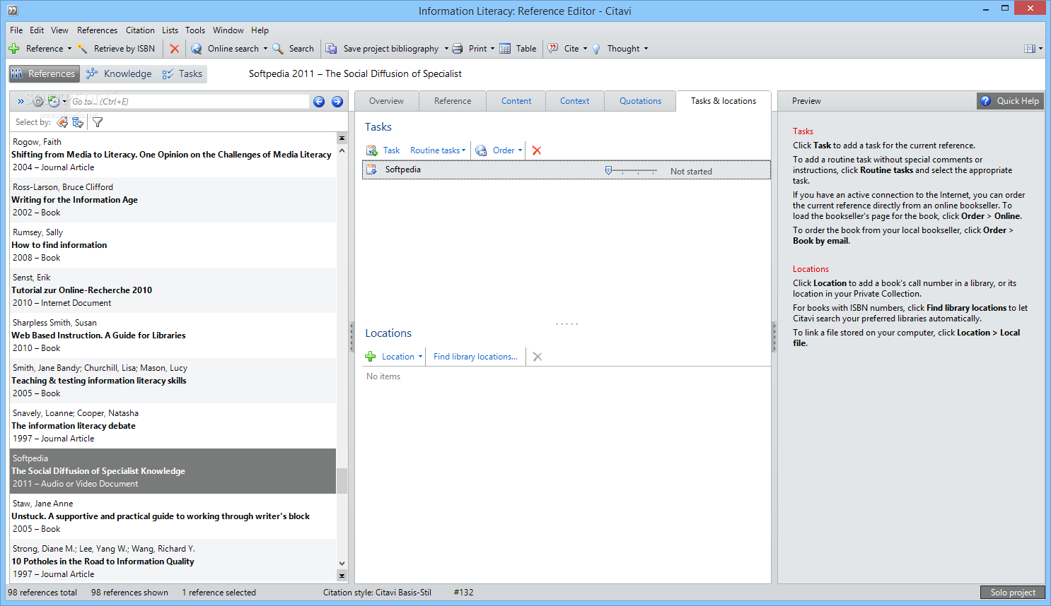Open the Thought dropdown arrow
This screenshot has width=1051, height=606.
[x=646, y=49]
